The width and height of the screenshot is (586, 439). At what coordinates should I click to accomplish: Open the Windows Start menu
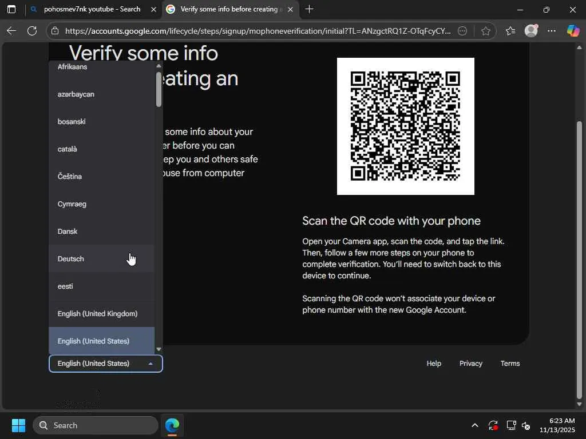tap(18, 425)
